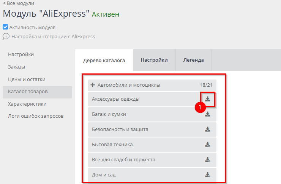Open the Дерево каталога tab
Viewport: 281px width, 184px height.
104,60
